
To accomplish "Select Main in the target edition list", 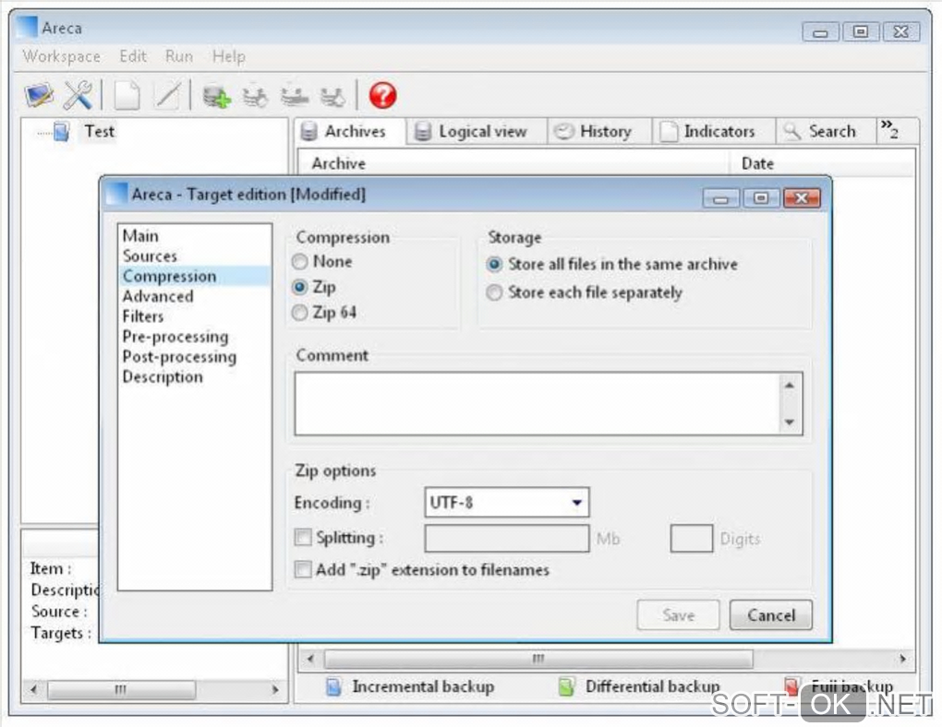I will (195, 236).
